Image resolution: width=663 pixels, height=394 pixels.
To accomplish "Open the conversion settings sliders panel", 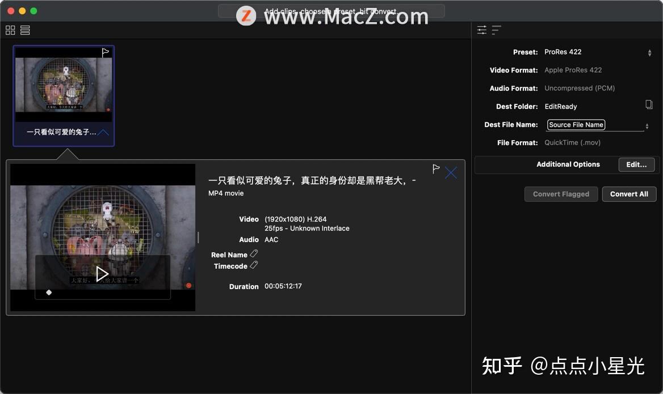I will (482, 29).
